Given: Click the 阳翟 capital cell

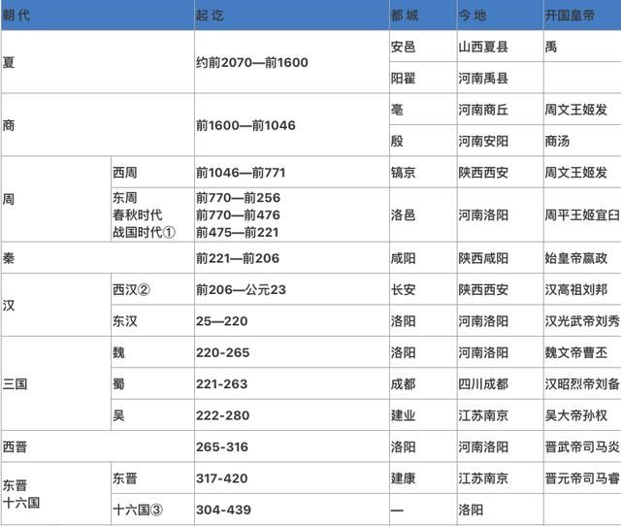Looking at the screenshot, I should click(423, 78).
